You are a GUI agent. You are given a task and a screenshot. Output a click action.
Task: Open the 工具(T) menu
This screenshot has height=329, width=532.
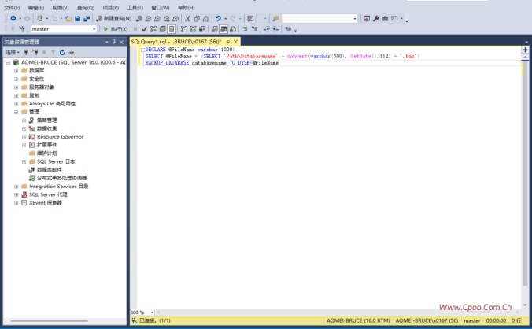tap(135, 7)
